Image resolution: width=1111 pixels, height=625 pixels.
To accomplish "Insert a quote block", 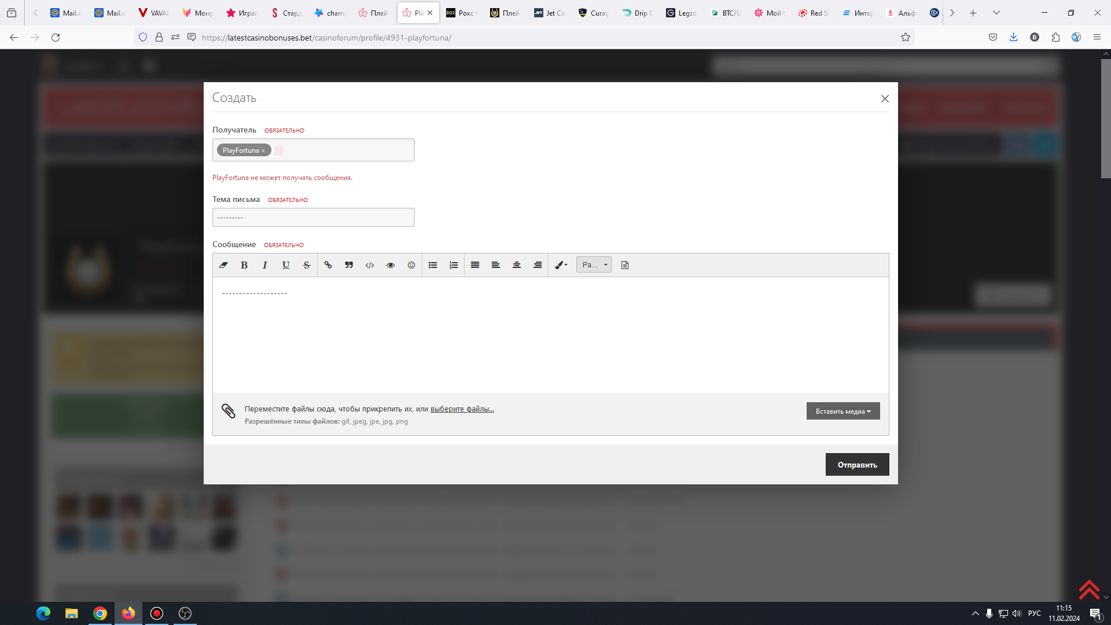I will coord(349,265).
